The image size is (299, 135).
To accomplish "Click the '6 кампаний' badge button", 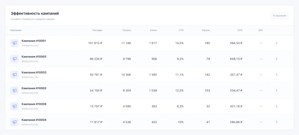I will coord(279,16).
